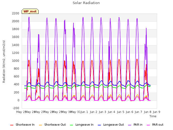Click the 400 y-axis tick label

tap(16, 84)
